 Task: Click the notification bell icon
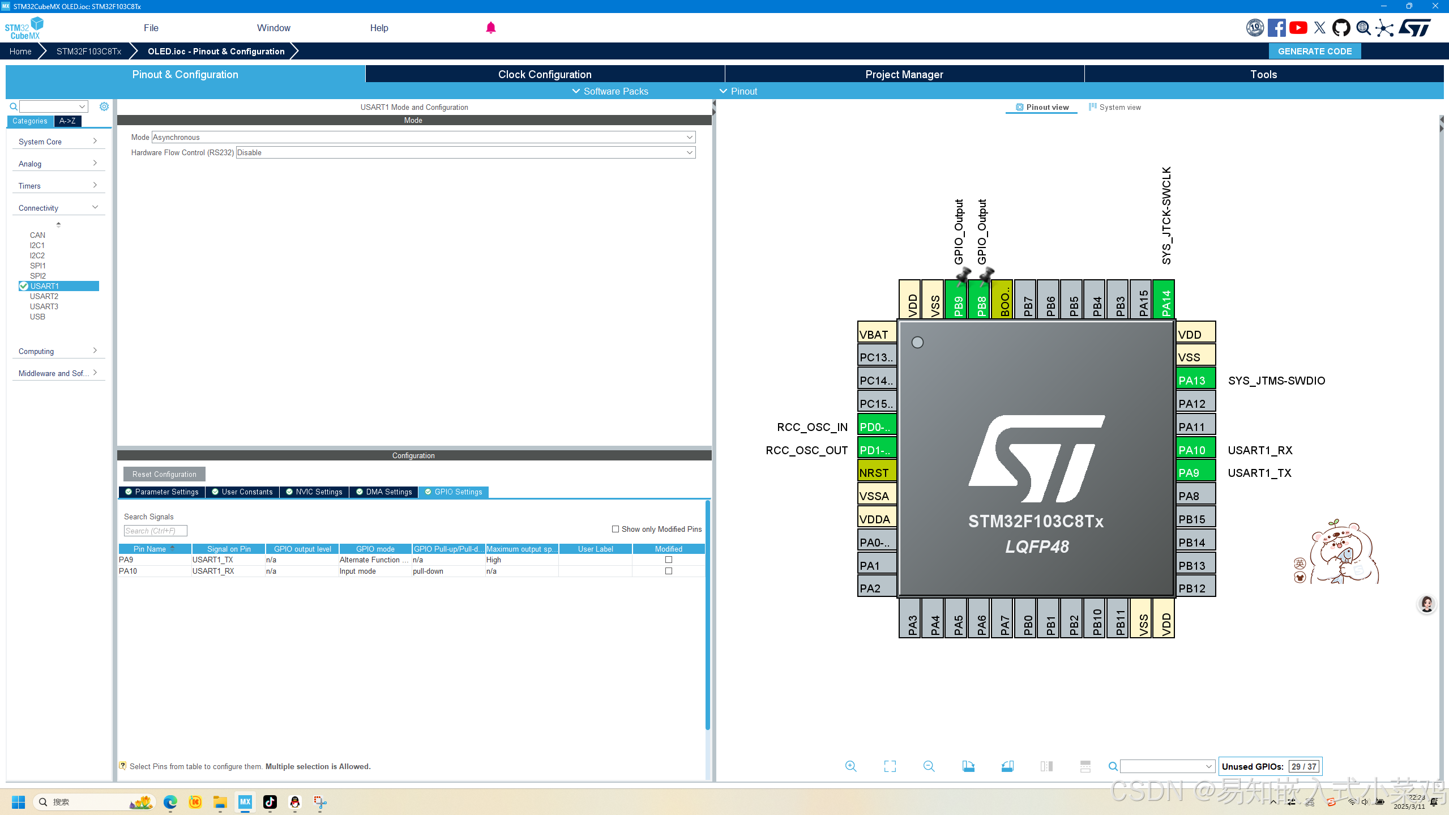490,28
